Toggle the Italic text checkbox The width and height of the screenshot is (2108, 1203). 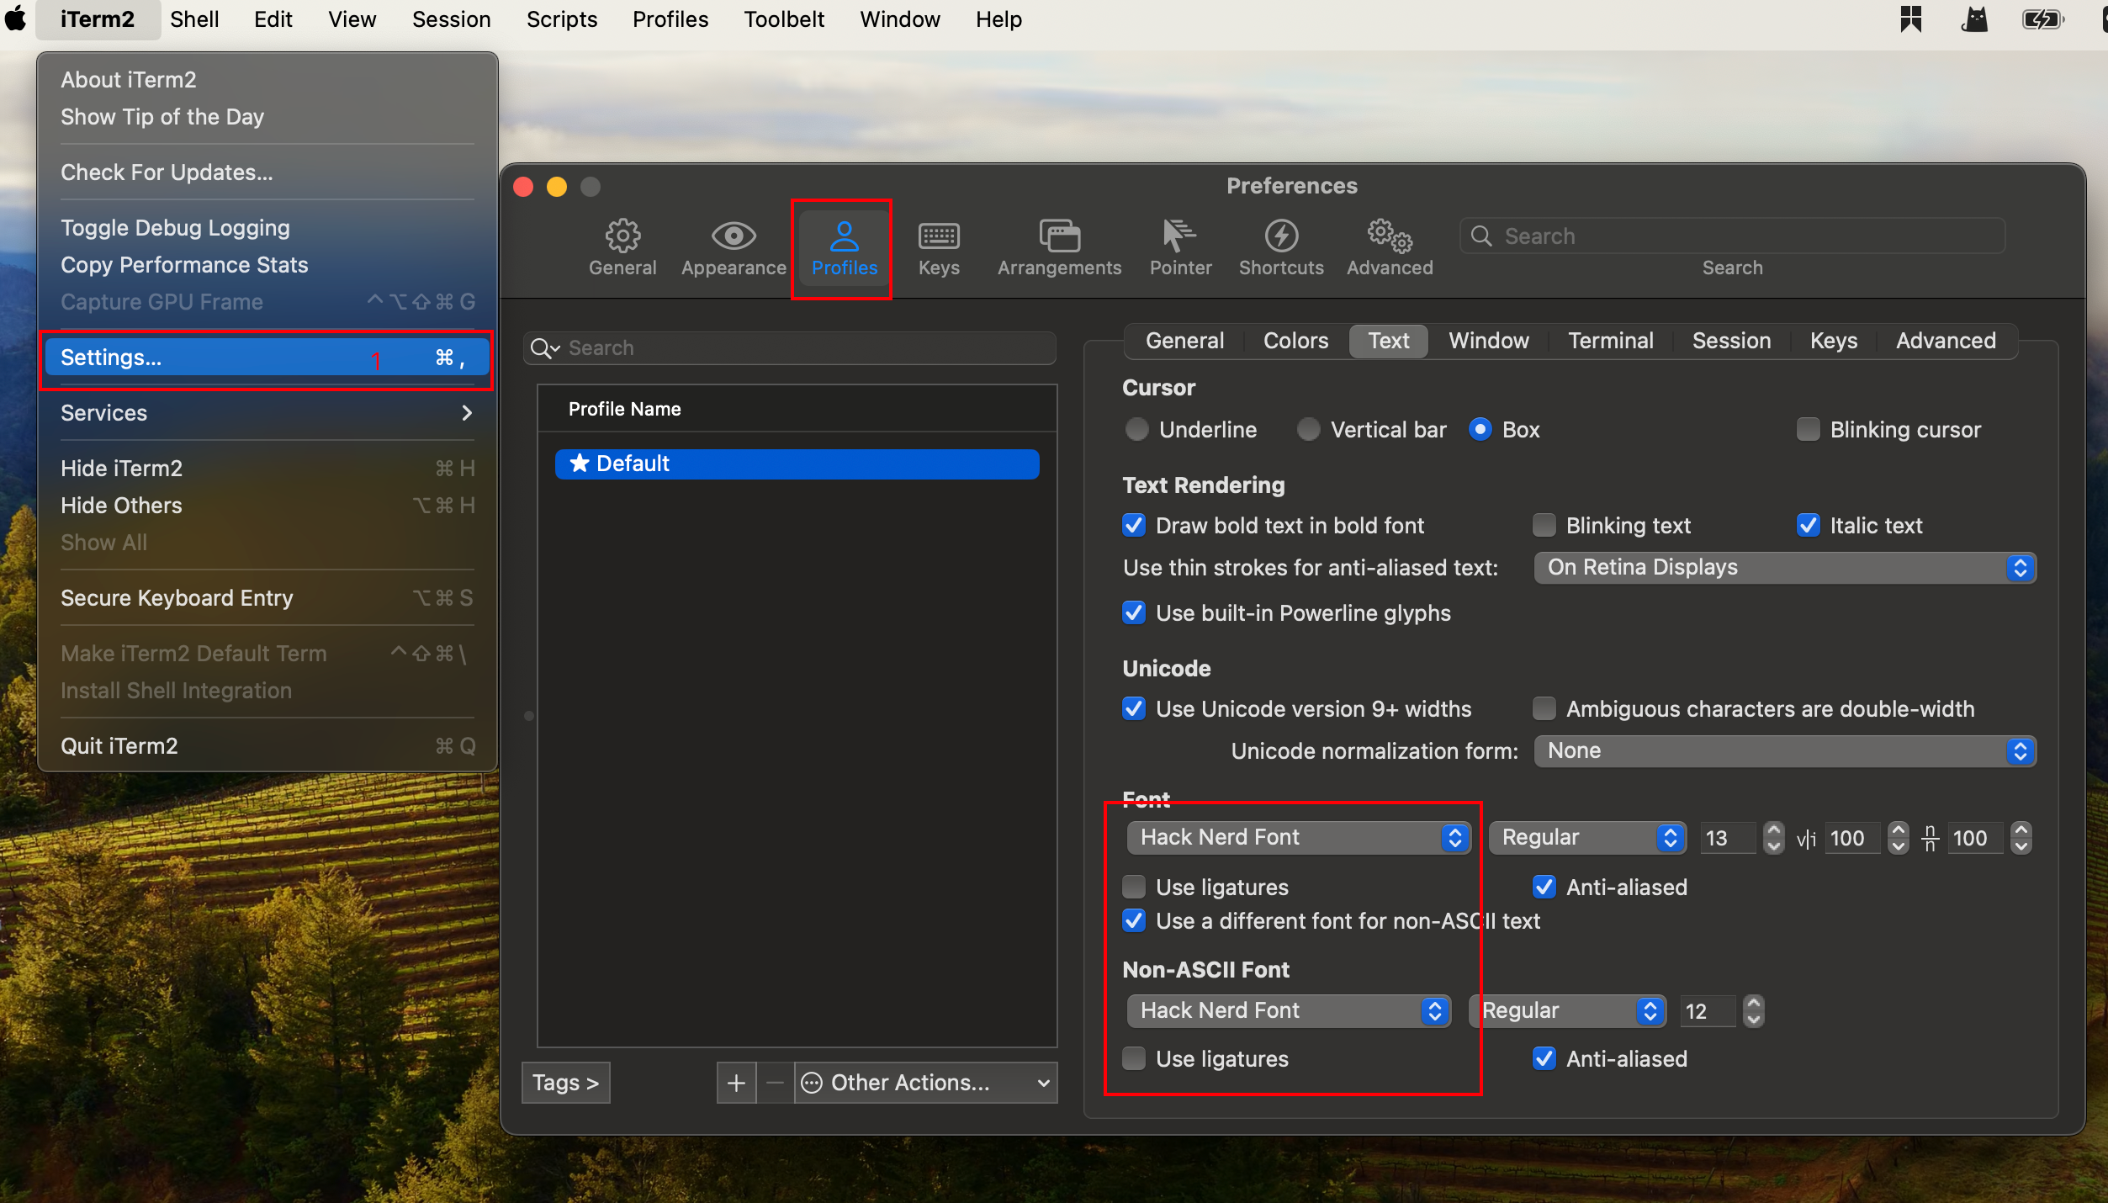point(1808,526)
